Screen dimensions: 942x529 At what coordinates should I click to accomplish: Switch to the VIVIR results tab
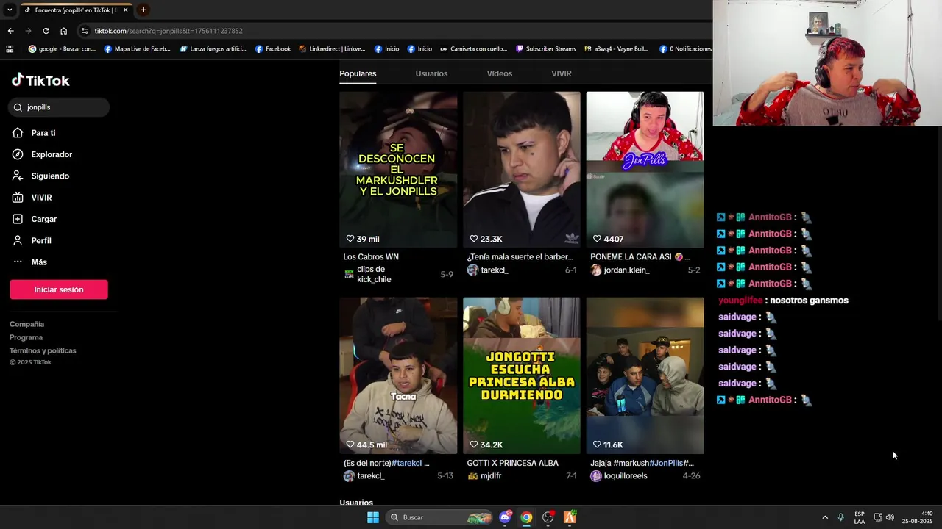[562, 73]
